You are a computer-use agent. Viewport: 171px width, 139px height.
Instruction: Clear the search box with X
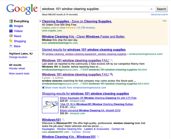[151, 9]
